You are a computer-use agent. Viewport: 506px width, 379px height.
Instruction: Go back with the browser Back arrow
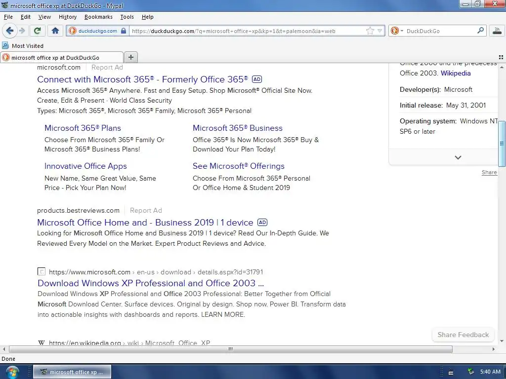point(10,31)
